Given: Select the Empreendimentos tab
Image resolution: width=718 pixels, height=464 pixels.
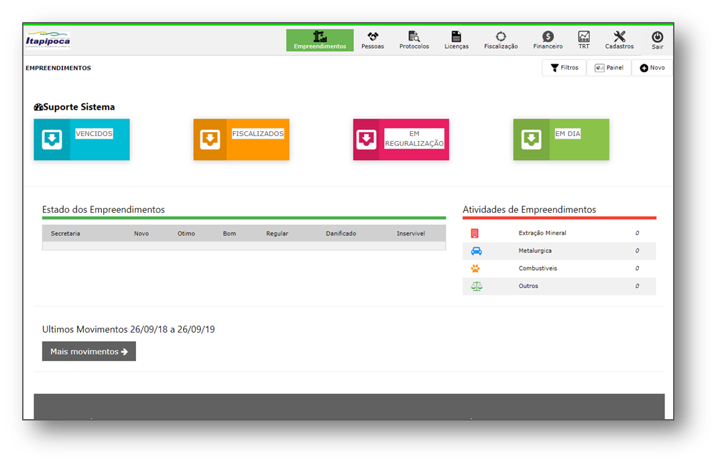Looking at the screenshot, I should pos(320,40).
